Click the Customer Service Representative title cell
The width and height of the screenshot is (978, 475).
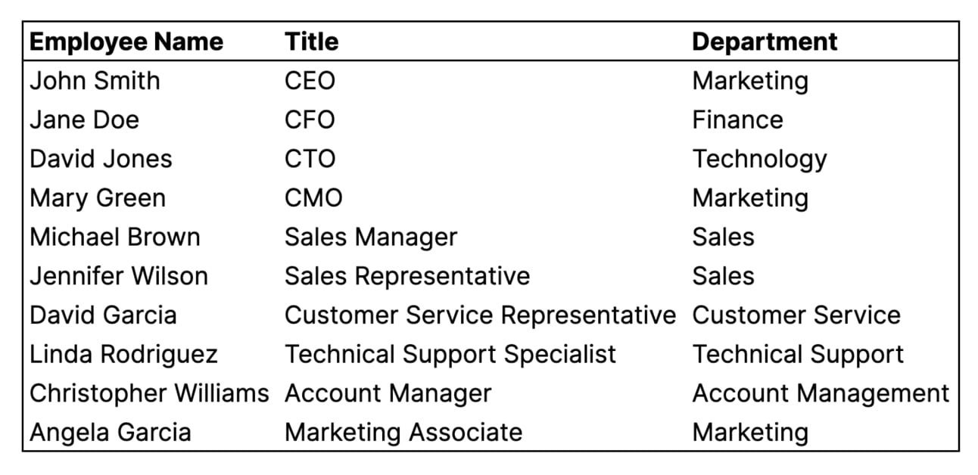click(480, 316)
